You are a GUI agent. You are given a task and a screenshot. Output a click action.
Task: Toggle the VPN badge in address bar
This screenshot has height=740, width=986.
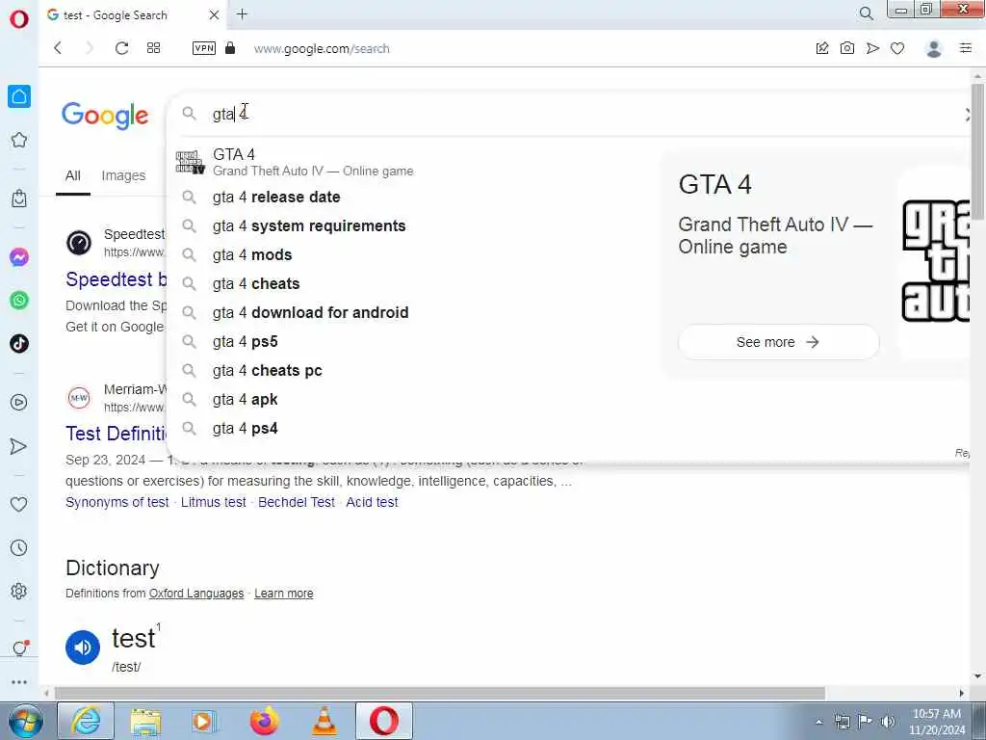[x=204, y=48]
